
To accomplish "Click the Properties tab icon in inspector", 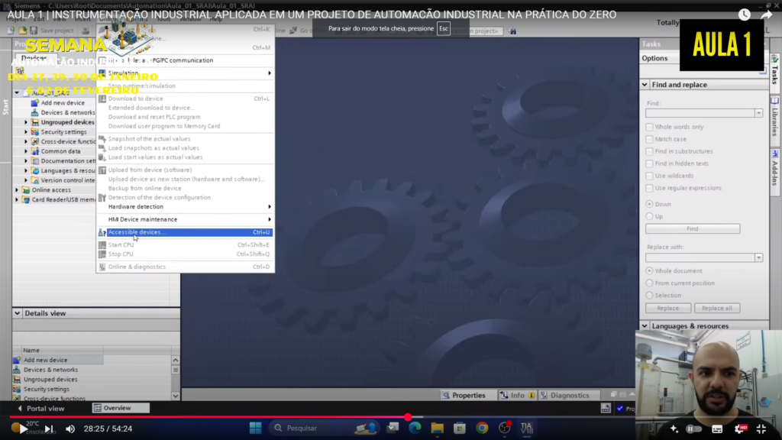I will pos(446,395).
